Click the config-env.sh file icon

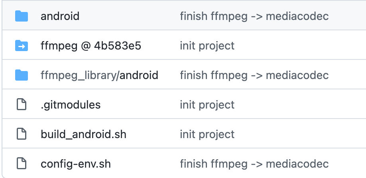coord(21,164)
